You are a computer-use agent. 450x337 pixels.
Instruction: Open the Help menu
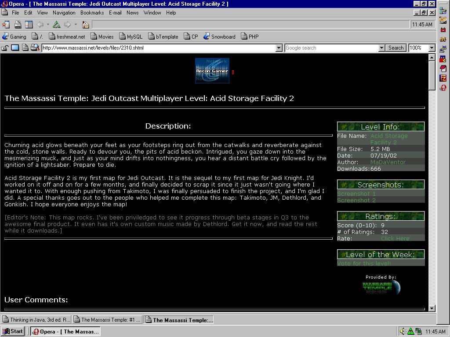[x=171, y=13]
